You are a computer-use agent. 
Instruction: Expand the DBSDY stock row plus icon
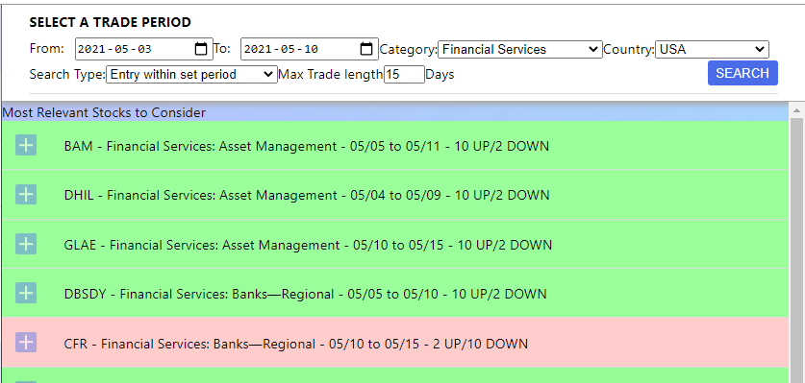click(26, 294)
